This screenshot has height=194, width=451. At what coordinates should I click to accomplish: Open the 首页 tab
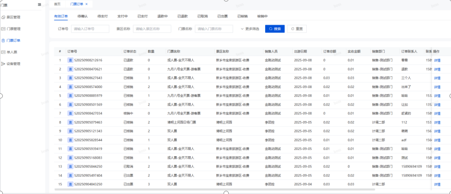click(x=57, y=4)
